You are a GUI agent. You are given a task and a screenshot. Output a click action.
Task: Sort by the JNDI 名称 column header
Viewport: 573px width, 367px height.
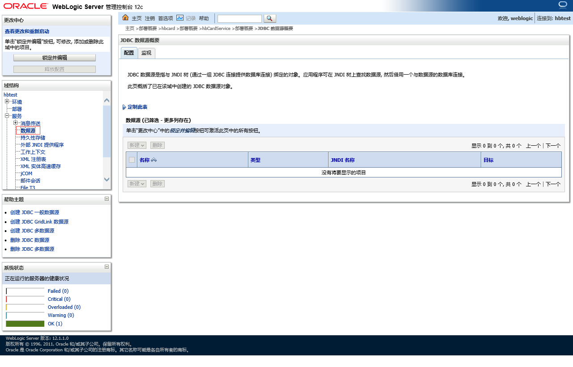pyautogui.click(x=342, y=160)
